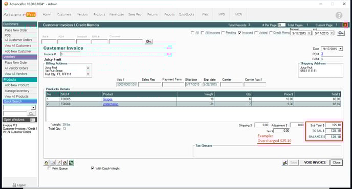Click the VOID INVOICE button

tap(315, 162)
